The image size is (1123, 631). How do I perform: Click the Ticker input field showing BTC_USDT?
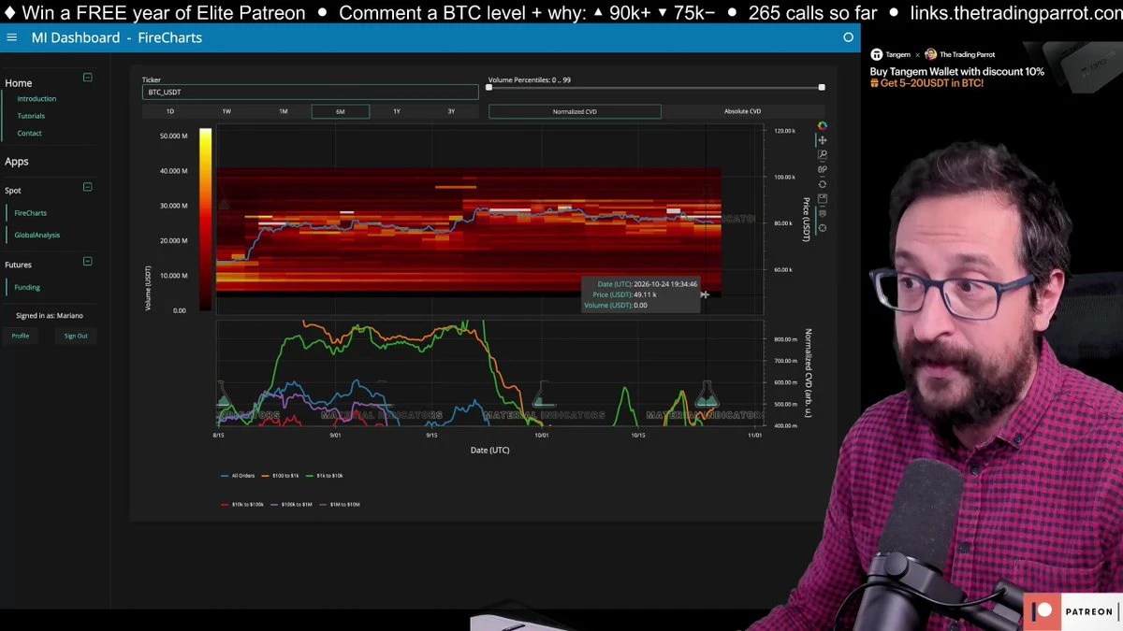point(311,93)
